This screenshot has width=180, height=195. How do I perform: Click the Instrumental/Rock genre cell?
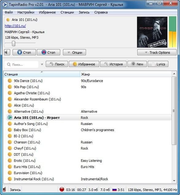coord(94,179)
